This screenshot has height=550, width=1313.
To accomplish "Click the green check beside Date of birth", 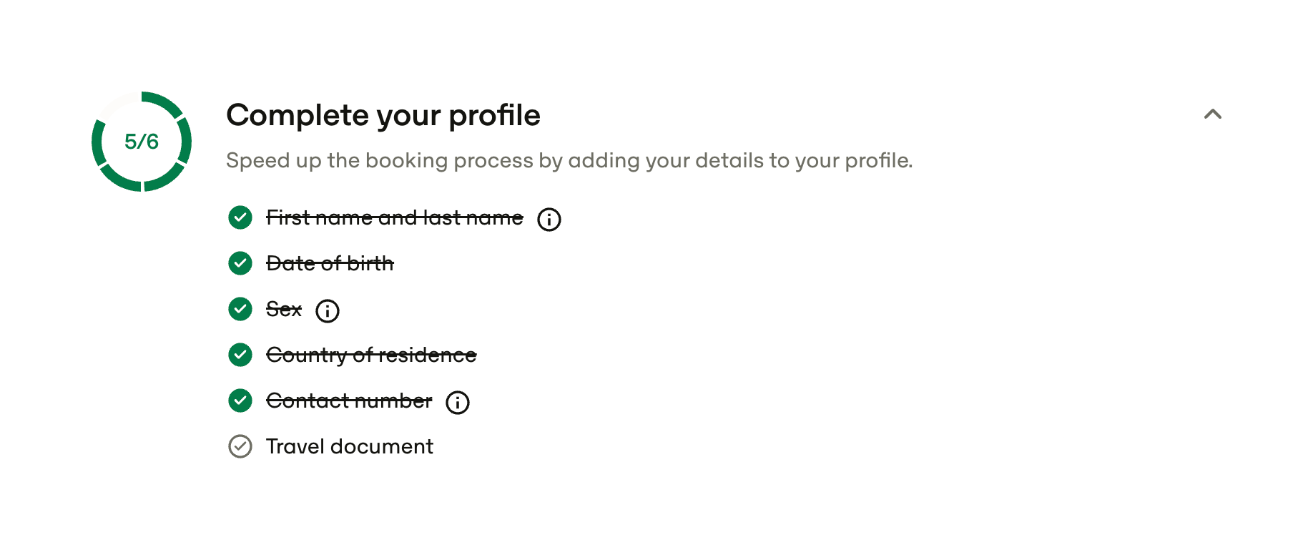I will 240,263.
